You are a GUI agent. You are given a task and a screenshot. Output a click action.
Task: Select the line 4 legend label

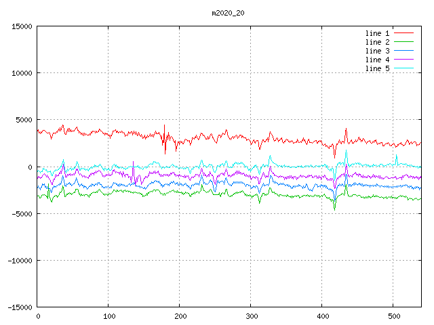coord(377,60)
